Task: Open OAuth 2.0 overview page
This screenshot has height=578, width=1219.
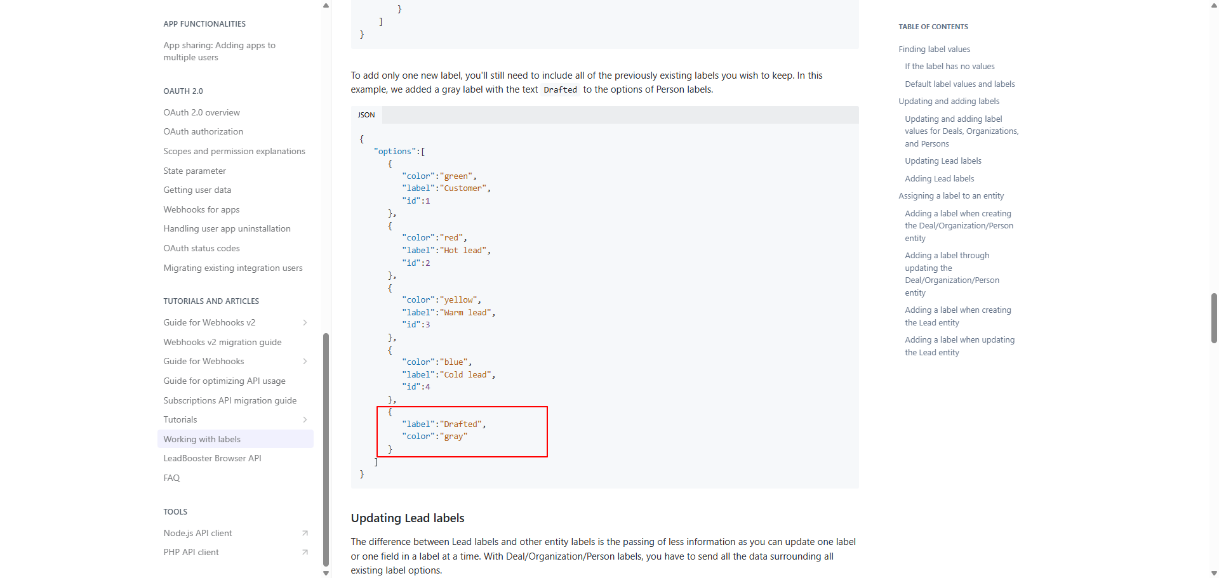Action: coord(201,112)
